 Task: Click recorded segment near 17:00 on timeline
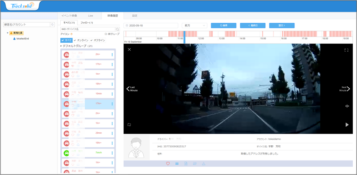pos(300,34)
